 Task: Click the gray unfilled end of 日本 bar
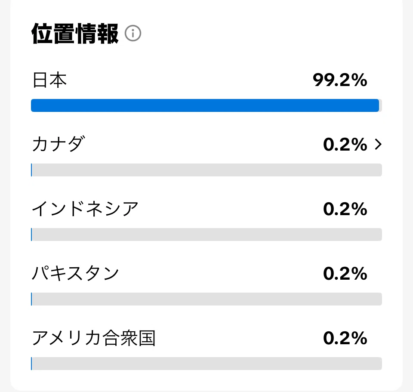coord(381,105)
